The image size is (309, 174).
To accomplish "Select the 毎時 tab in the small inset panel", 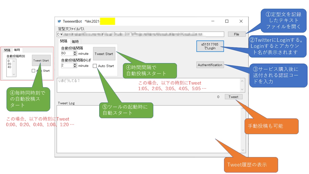I will tap(17, 50).
